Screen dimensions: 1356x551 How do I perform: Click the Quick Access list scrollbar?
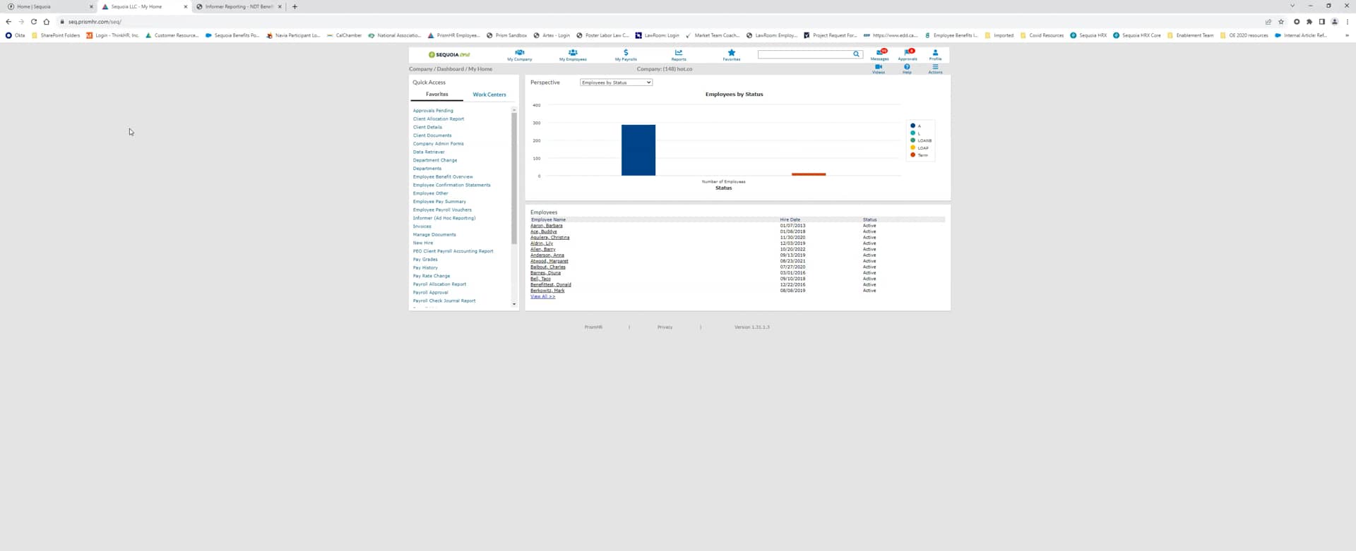point(514,178)
